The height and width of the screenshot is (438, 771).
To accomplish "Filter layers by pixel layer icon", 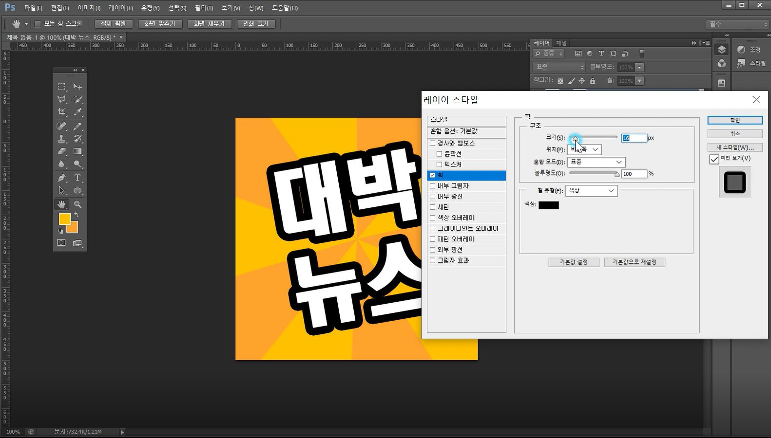I will click(578, 54).
